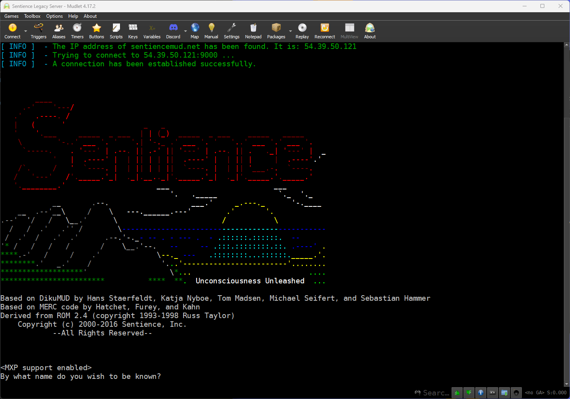Viewport: 570px width, 399px height.
Task: Click the Search text field
Action: (436, 393)
